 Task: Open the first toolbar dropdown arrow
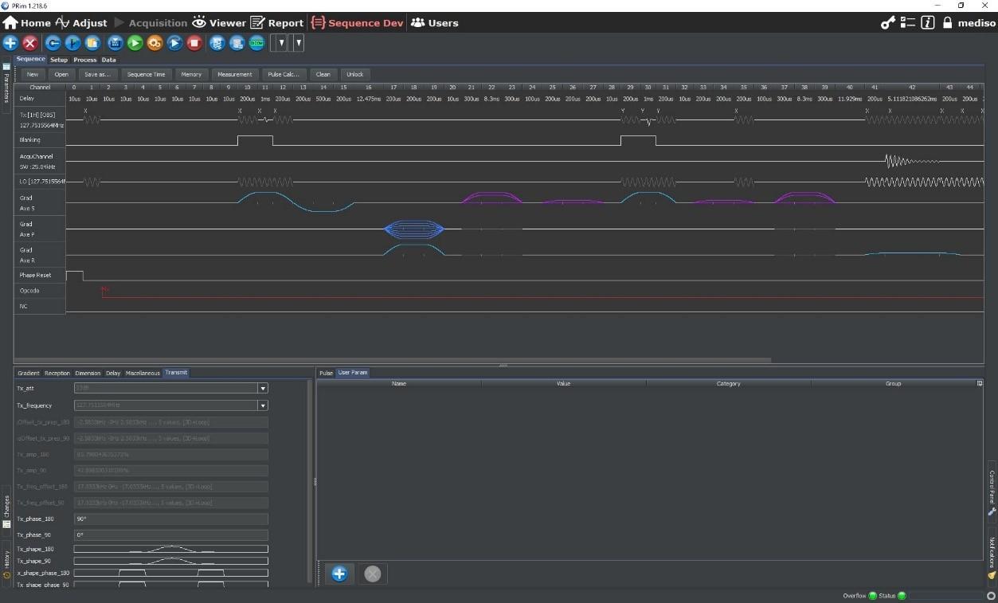tap(282, 43)
